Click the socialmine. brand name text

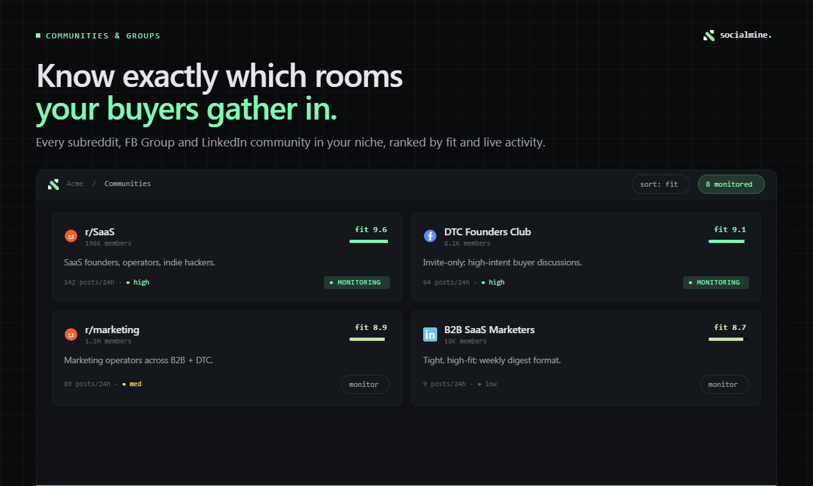[746, 35]
